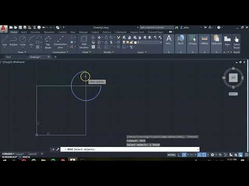Click the Plot print icon in quick access
The height and width of the screenshot is (186, 249).
tap(39, 27)
